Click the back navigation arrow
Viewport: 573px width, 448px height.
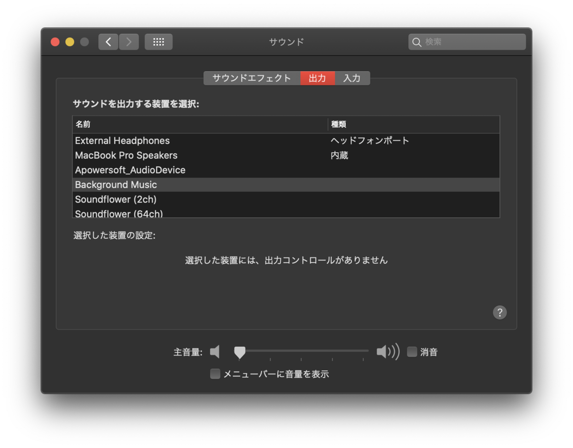[x=108, y=42]
